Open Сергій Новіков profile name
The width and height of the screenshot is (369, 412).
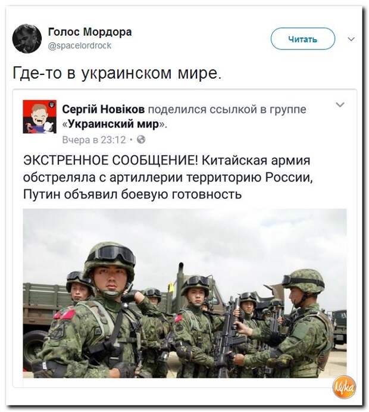(104, 109)
